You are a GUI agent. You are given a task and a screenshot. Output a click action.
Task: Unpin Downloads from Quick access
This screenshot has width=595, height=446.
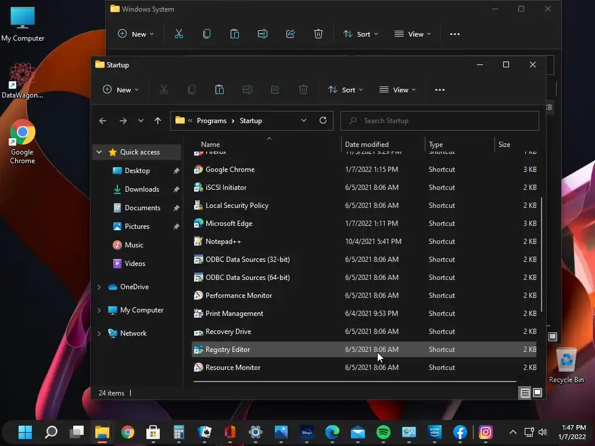176,189
